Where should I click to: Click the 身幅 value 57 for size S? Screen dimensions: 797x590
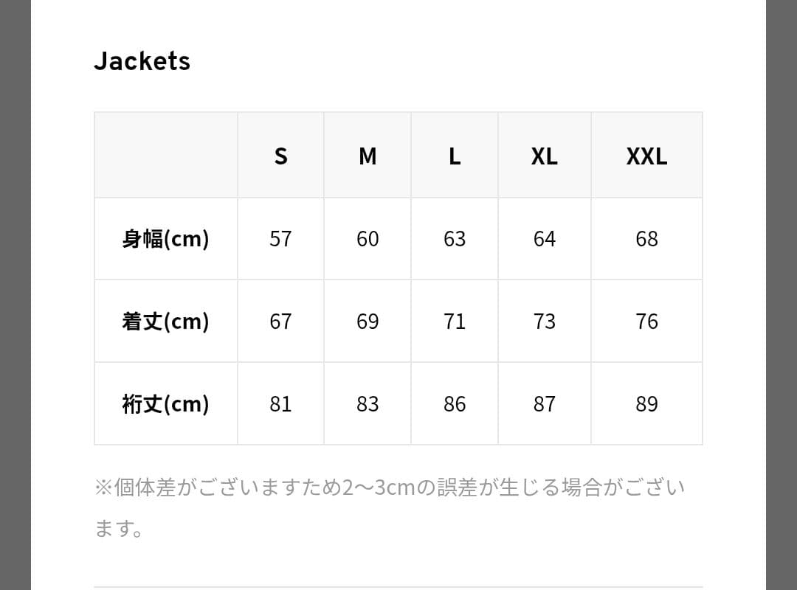pos(280,239)
